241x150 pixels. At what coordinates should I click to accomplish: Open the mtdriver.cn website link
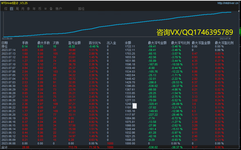click(228, 3)
